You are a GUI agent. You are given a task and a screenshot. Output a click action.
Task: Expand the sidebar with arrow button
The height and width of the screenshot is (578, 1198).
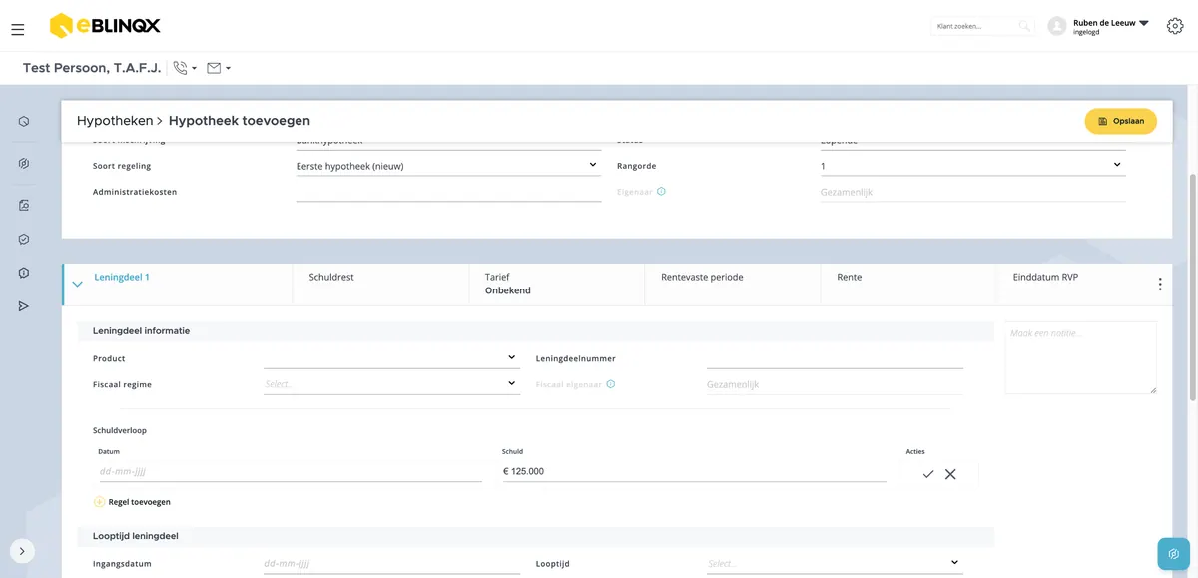[22, 551]
